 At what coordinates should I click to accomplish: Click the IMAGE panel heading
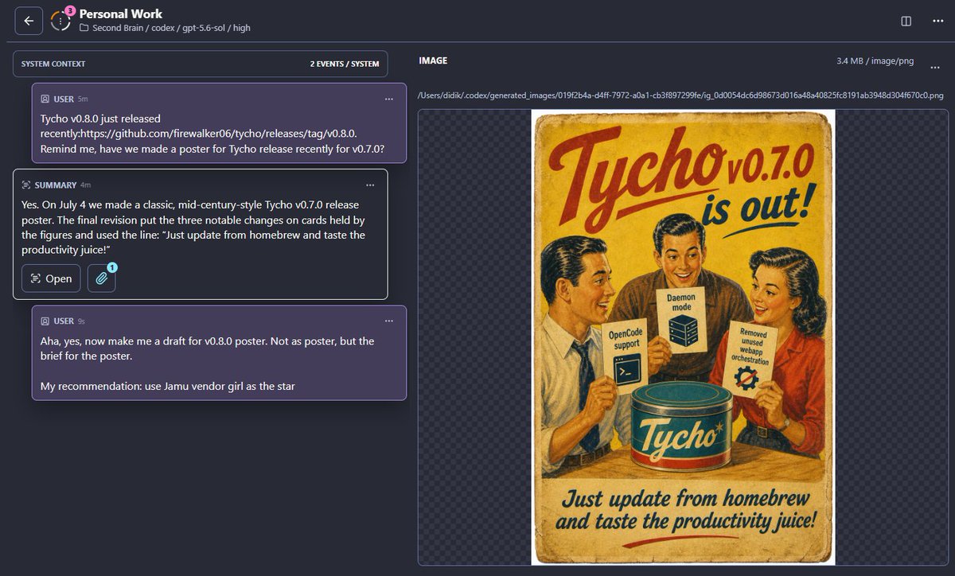click(433, 60)
